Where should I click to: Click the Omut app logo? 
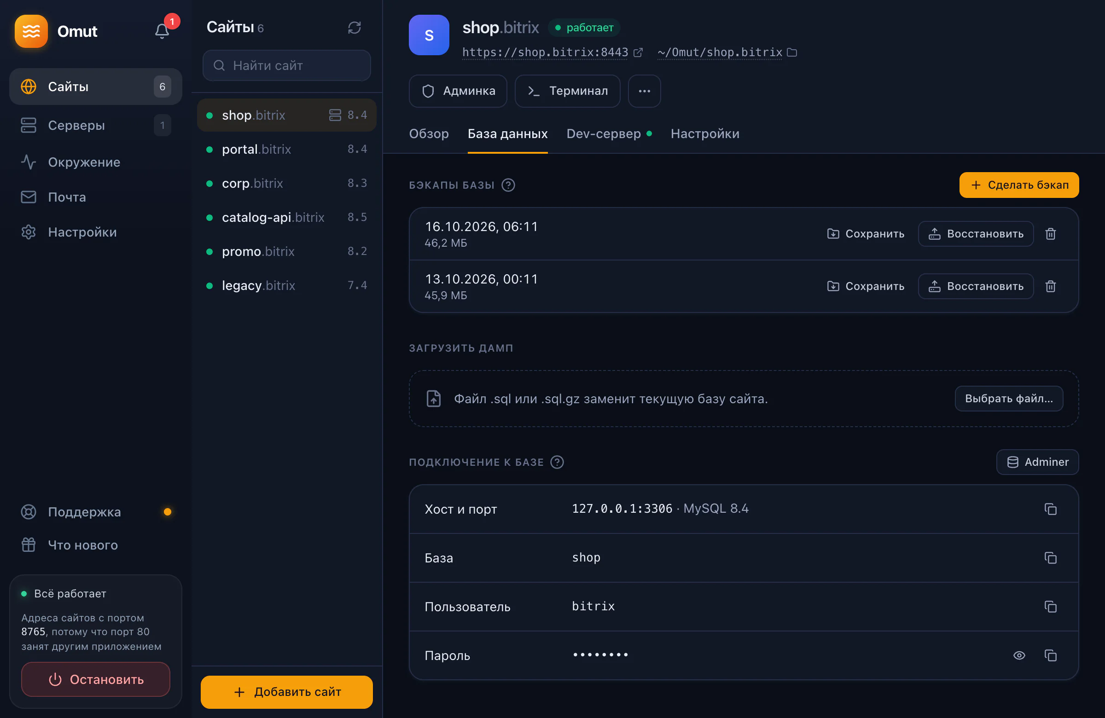click(x=31, y=31)
